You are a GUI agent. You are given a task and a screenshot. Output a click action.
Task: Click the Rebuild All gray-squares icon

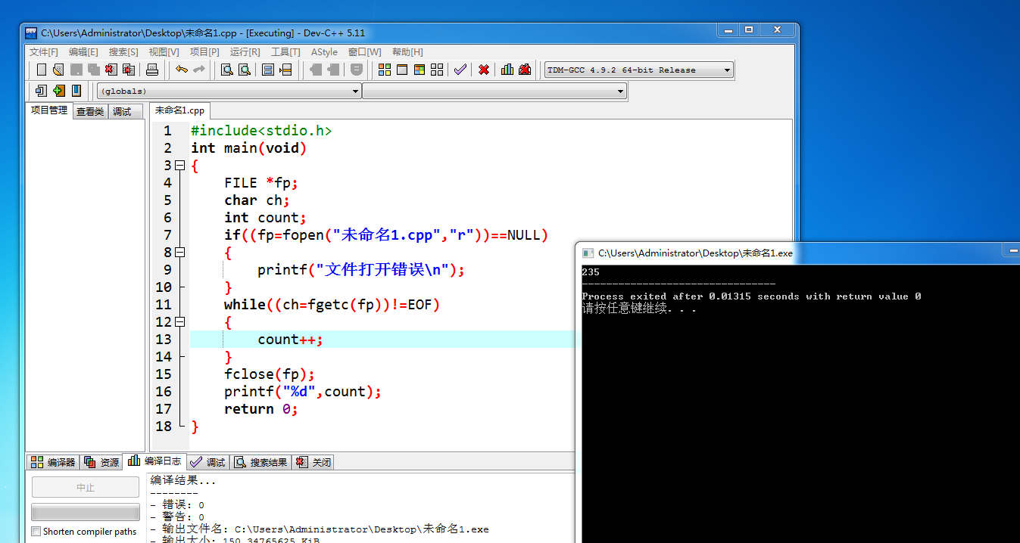click(437, 70)
